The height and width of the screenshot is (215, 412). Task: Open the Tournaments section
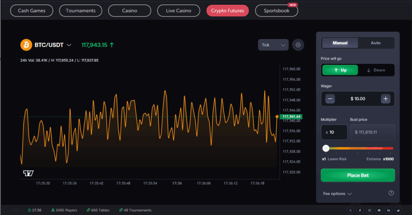80,11
